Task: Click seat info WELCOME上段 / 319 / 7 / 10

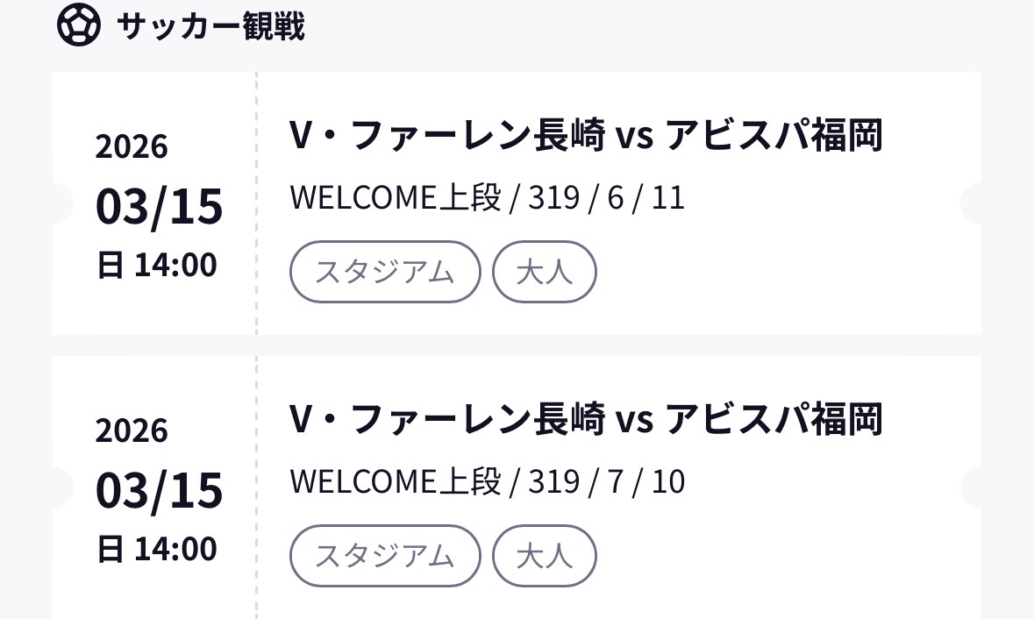Action: pos(487,481)
